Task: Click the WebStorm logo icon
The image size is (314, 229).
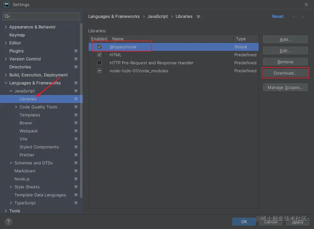Action: 6,4
